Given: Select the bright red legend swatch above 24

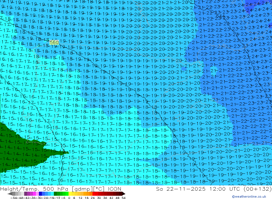Looking at the screenshot, I should pos(94,194).
